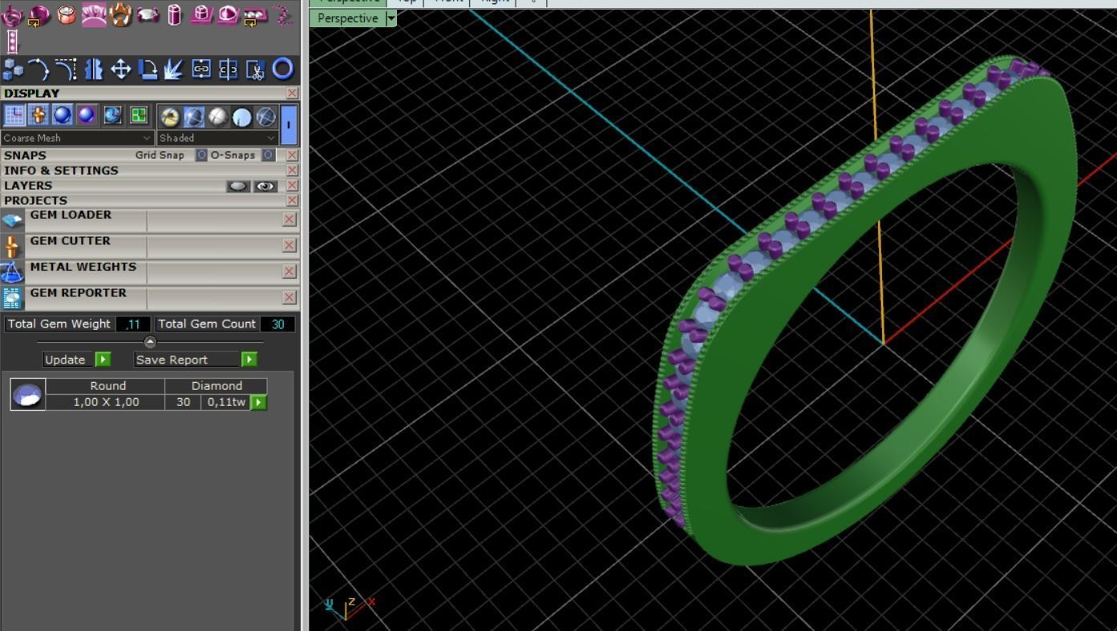Click the blue torus ring tool
Viewport: 1117px width, 631px height.
[282, 69]
